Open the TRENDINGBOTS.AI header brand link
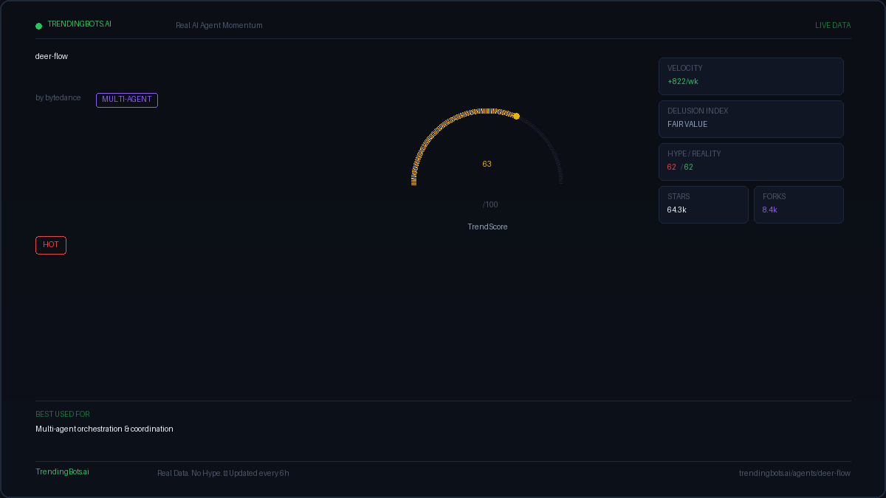 [x=80, y=24]
